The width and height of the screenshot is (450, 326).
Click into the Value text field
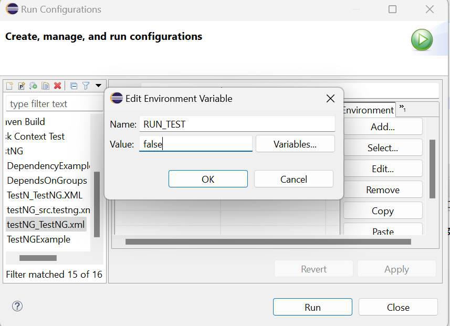tap(195, 144)
